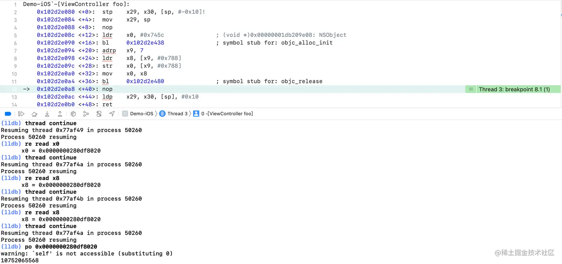The image size is (562, 264).
Task: Click address 0x102d2e080 on line 2
Action: (56, 12)
